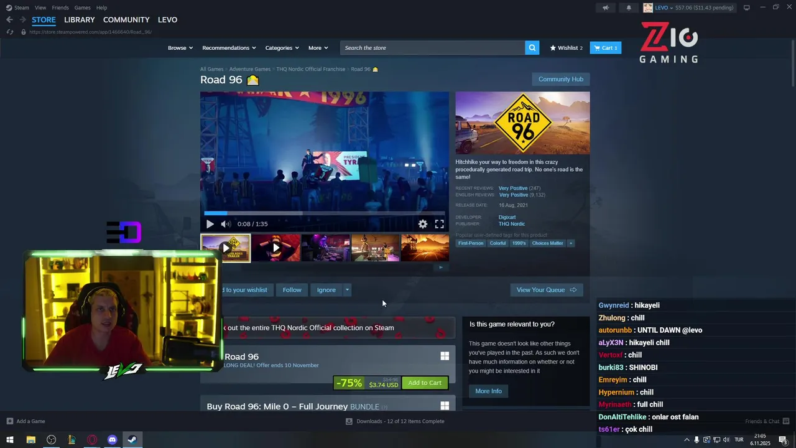This screenshot has width=796, height=448.
Task: Follow the game with Follow button
Action: pos(292,290)
